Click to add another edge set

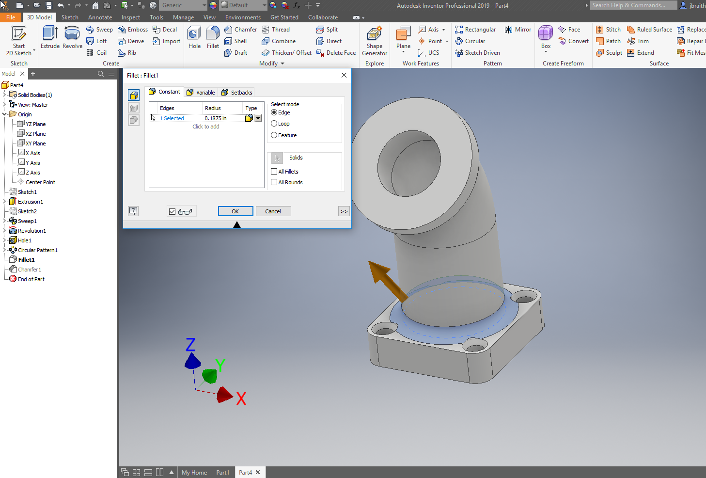click(x=206, y=127)
